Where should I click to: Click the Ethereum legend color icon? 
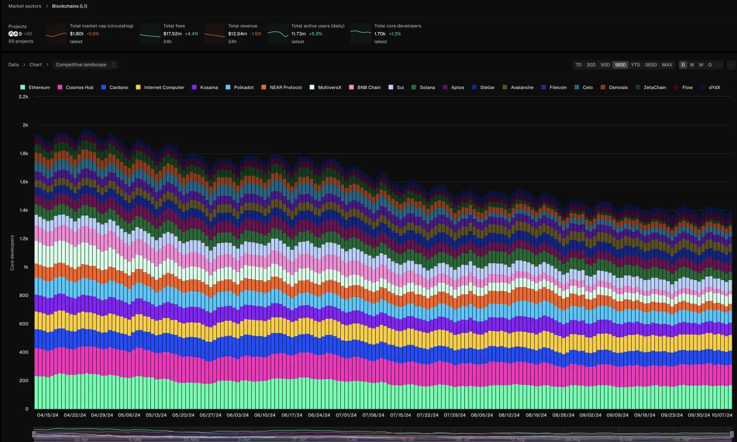[x=23, y=87]
